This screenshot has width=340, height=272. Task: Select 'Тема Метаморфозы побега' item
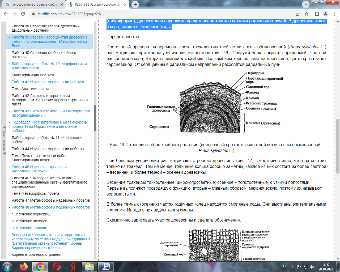pos(35,193)
